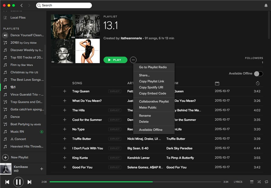Sort by the date added calendar column

(217, 83)
